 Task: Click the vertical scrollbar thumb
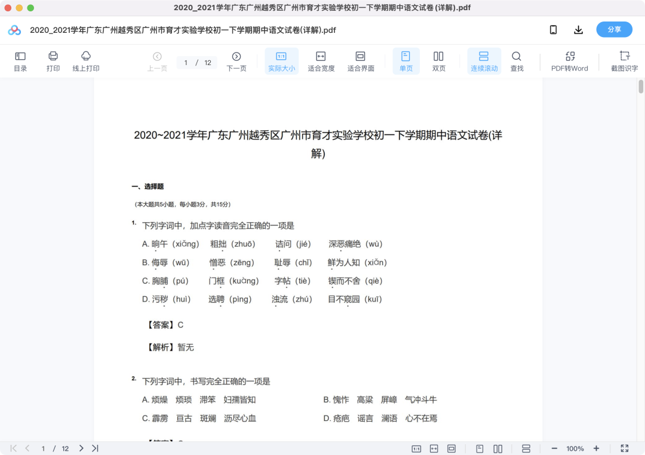641,87
